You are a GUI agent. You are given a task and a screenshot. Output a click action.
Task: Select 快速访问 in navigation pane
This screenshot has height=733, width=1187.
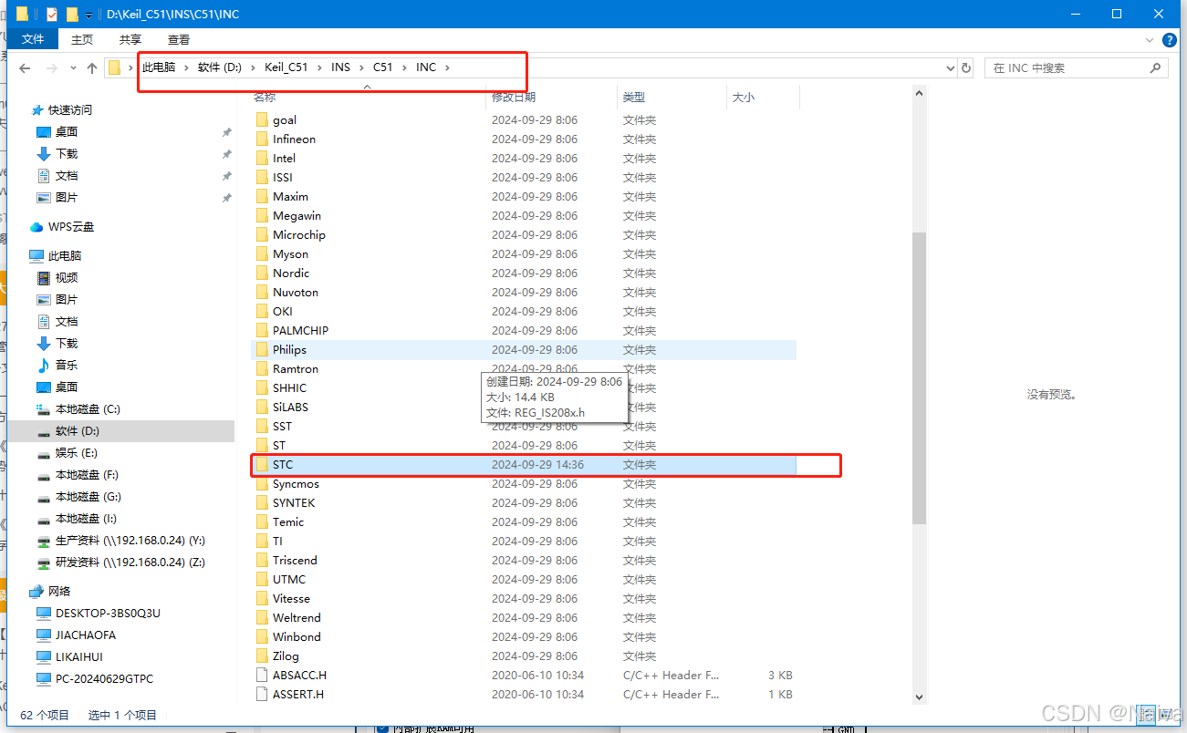point(70,109)
